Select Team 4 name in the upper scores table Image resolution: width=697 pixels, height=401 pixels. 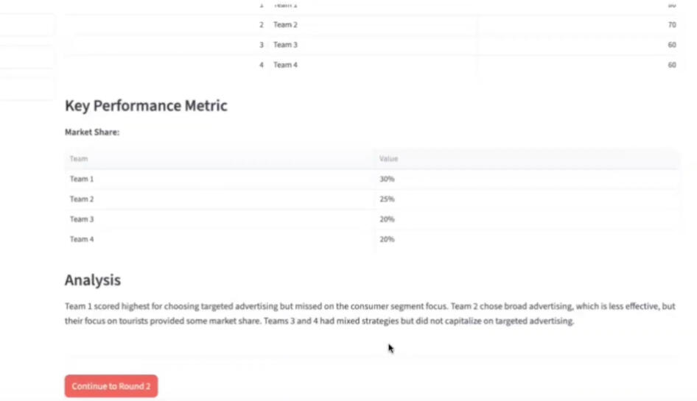click(285, 65)
